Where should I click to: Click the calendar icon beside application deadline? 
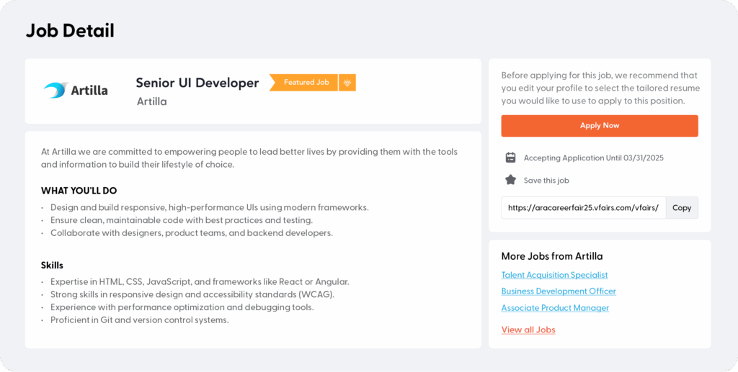[511, 158]
